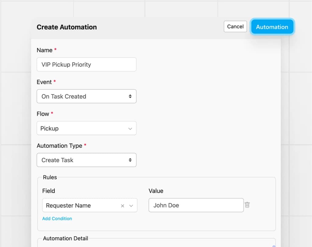The width and height of the screenshot is (312, 247).
Task: Open the Flow dropdown showing Pickup
Action: pyautogui.click(x=87, y=128)
